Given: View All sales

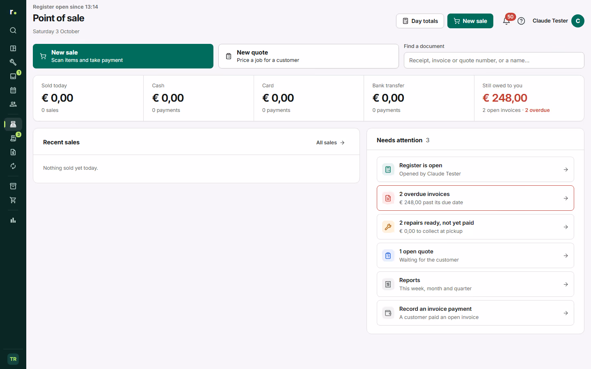Looking at the screenshot, I should (x=330, y=143).
